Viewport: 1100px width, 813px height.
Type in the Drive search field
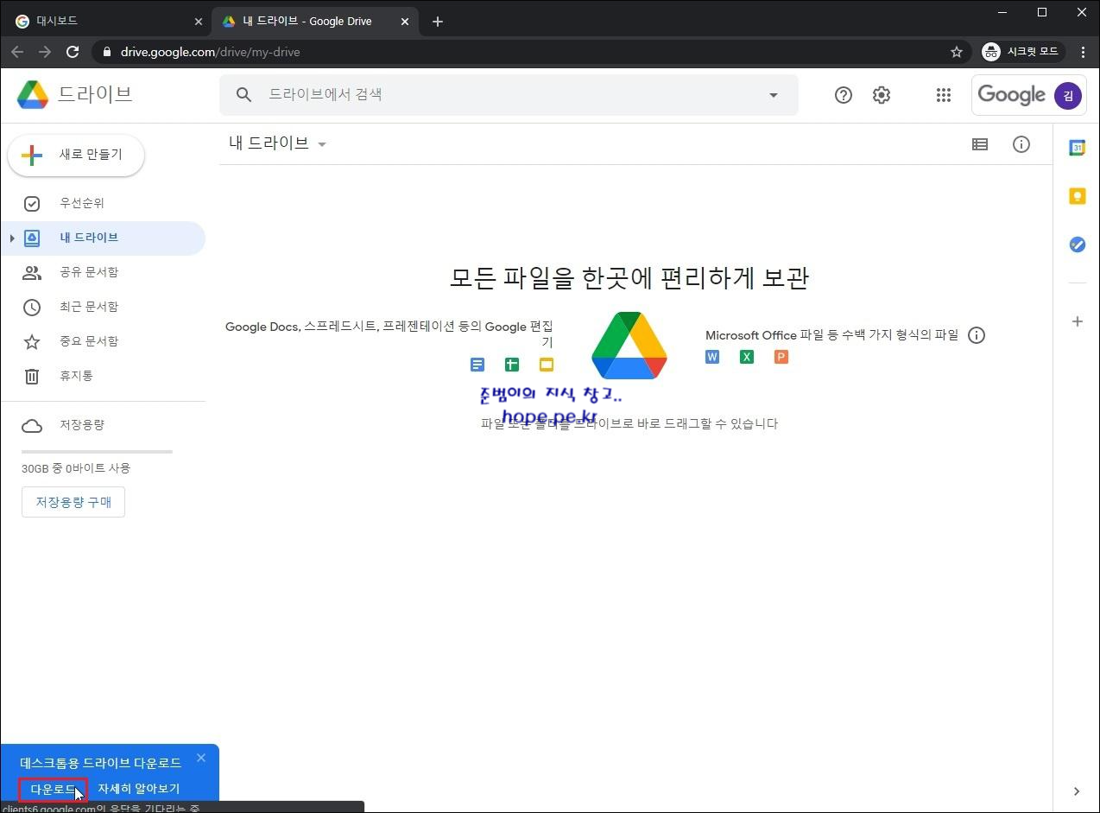point(509,95)
